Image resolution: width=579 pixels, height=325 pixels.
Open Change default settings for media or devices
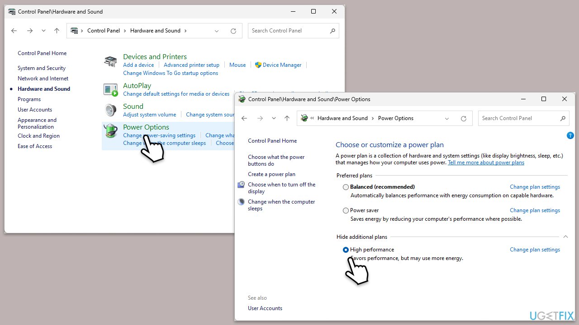tap(176, 94)
